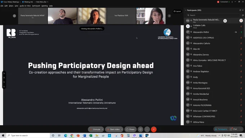
Task: Click the Cortana circle icon
Action: (53, 135)
